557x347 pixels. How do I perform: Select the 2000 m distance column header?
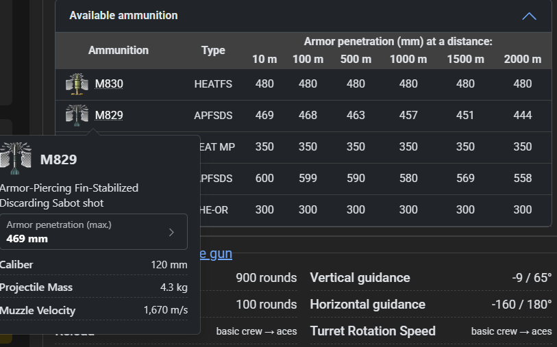pos(522,59)
